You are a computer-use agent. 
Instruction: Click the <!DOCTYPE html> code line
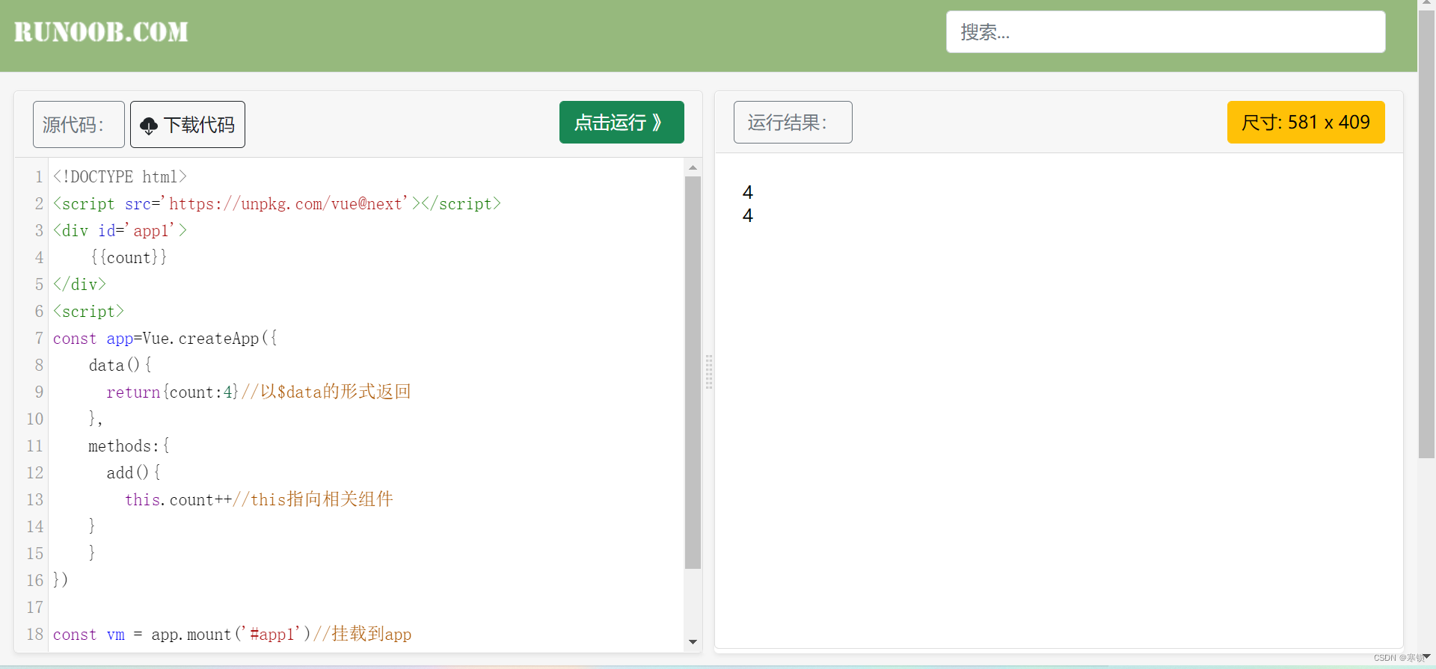coord(120,177)
